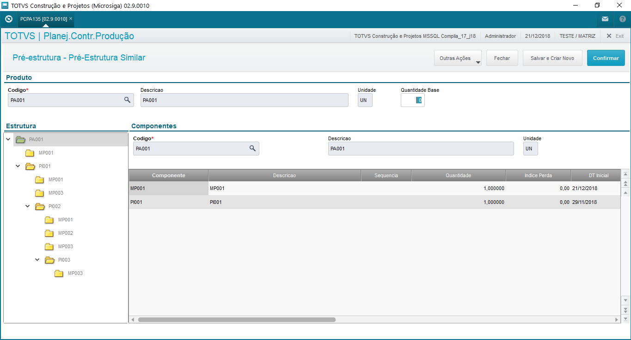
Task: Collapse the PA001 root tree node
Action: (8, 139)
